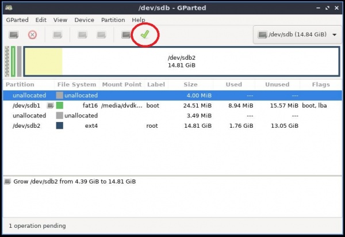This screenshot has width=345, height=237.
Task: Open the Partition menu
Action: (113, 20)
